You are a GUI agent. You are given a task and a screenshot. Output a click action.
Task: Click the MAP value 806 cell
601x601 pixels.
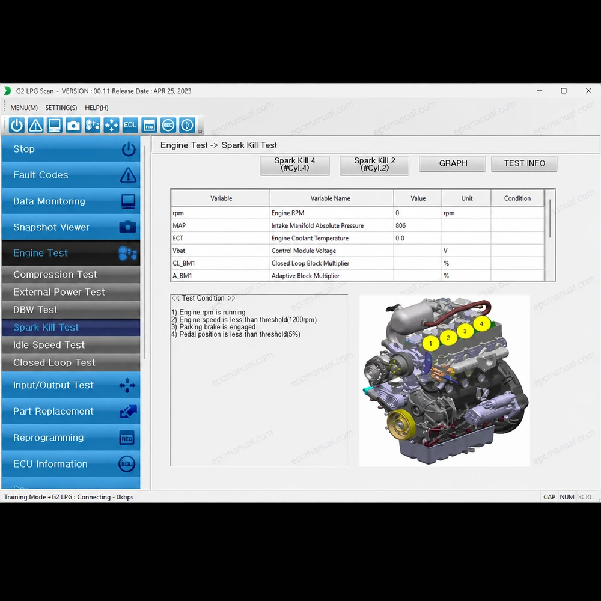(418, 226)
